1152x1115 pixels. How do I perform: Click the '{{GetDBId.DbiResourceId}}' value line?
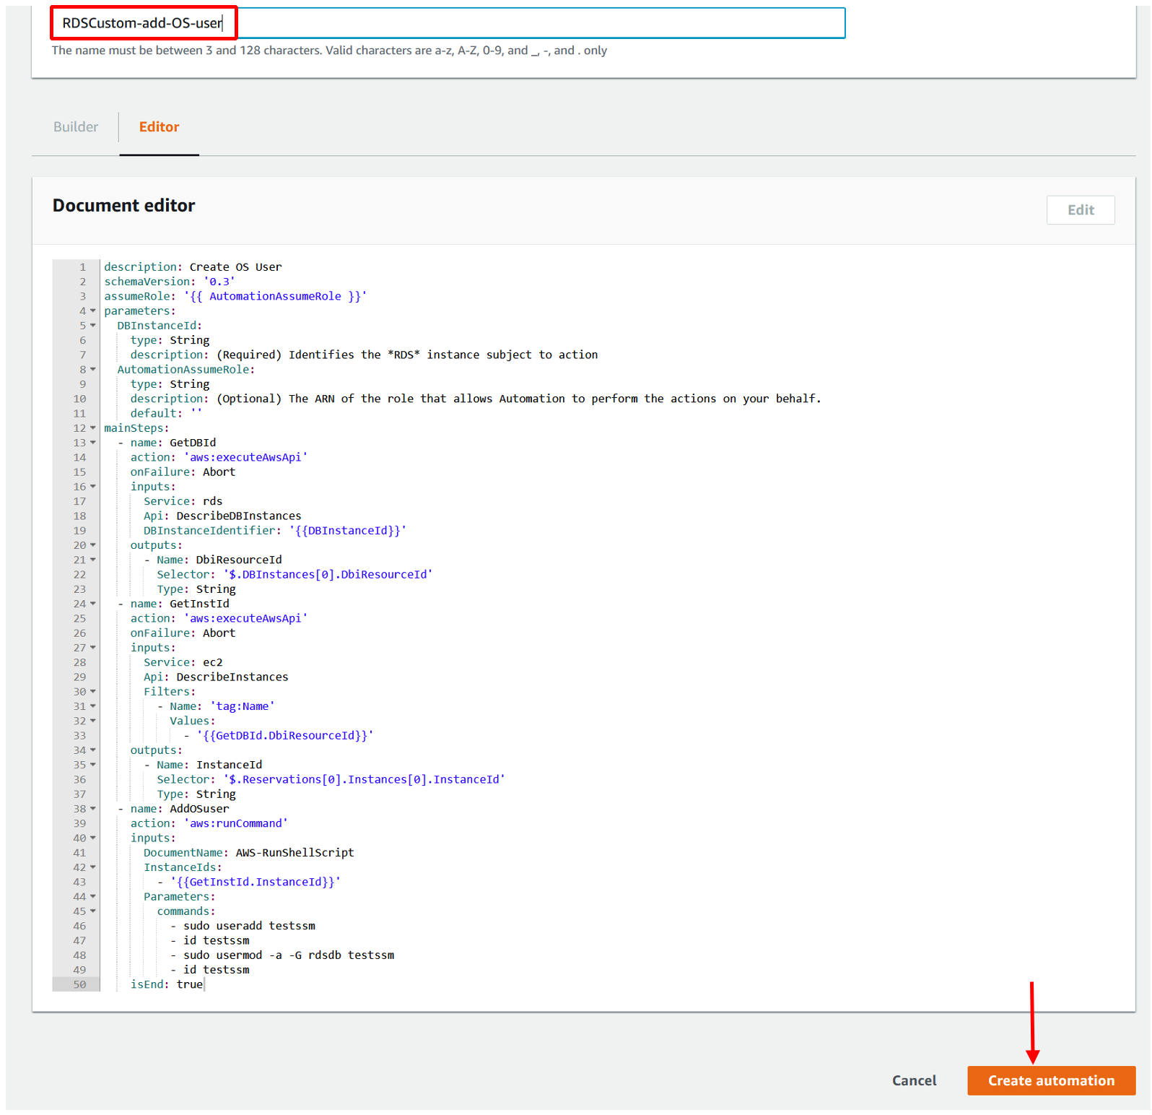pyautogui.click(x=279, y=736)
